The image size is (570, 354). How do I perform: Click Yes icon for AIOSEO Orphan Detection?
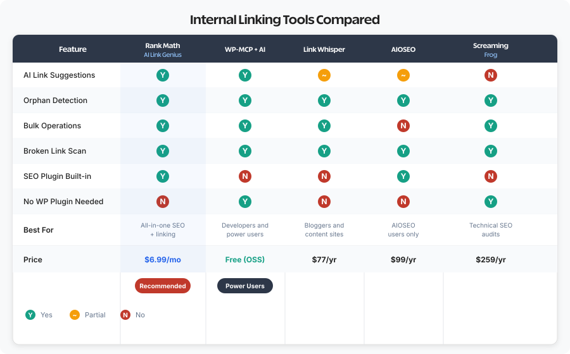[x=403, y=101]
